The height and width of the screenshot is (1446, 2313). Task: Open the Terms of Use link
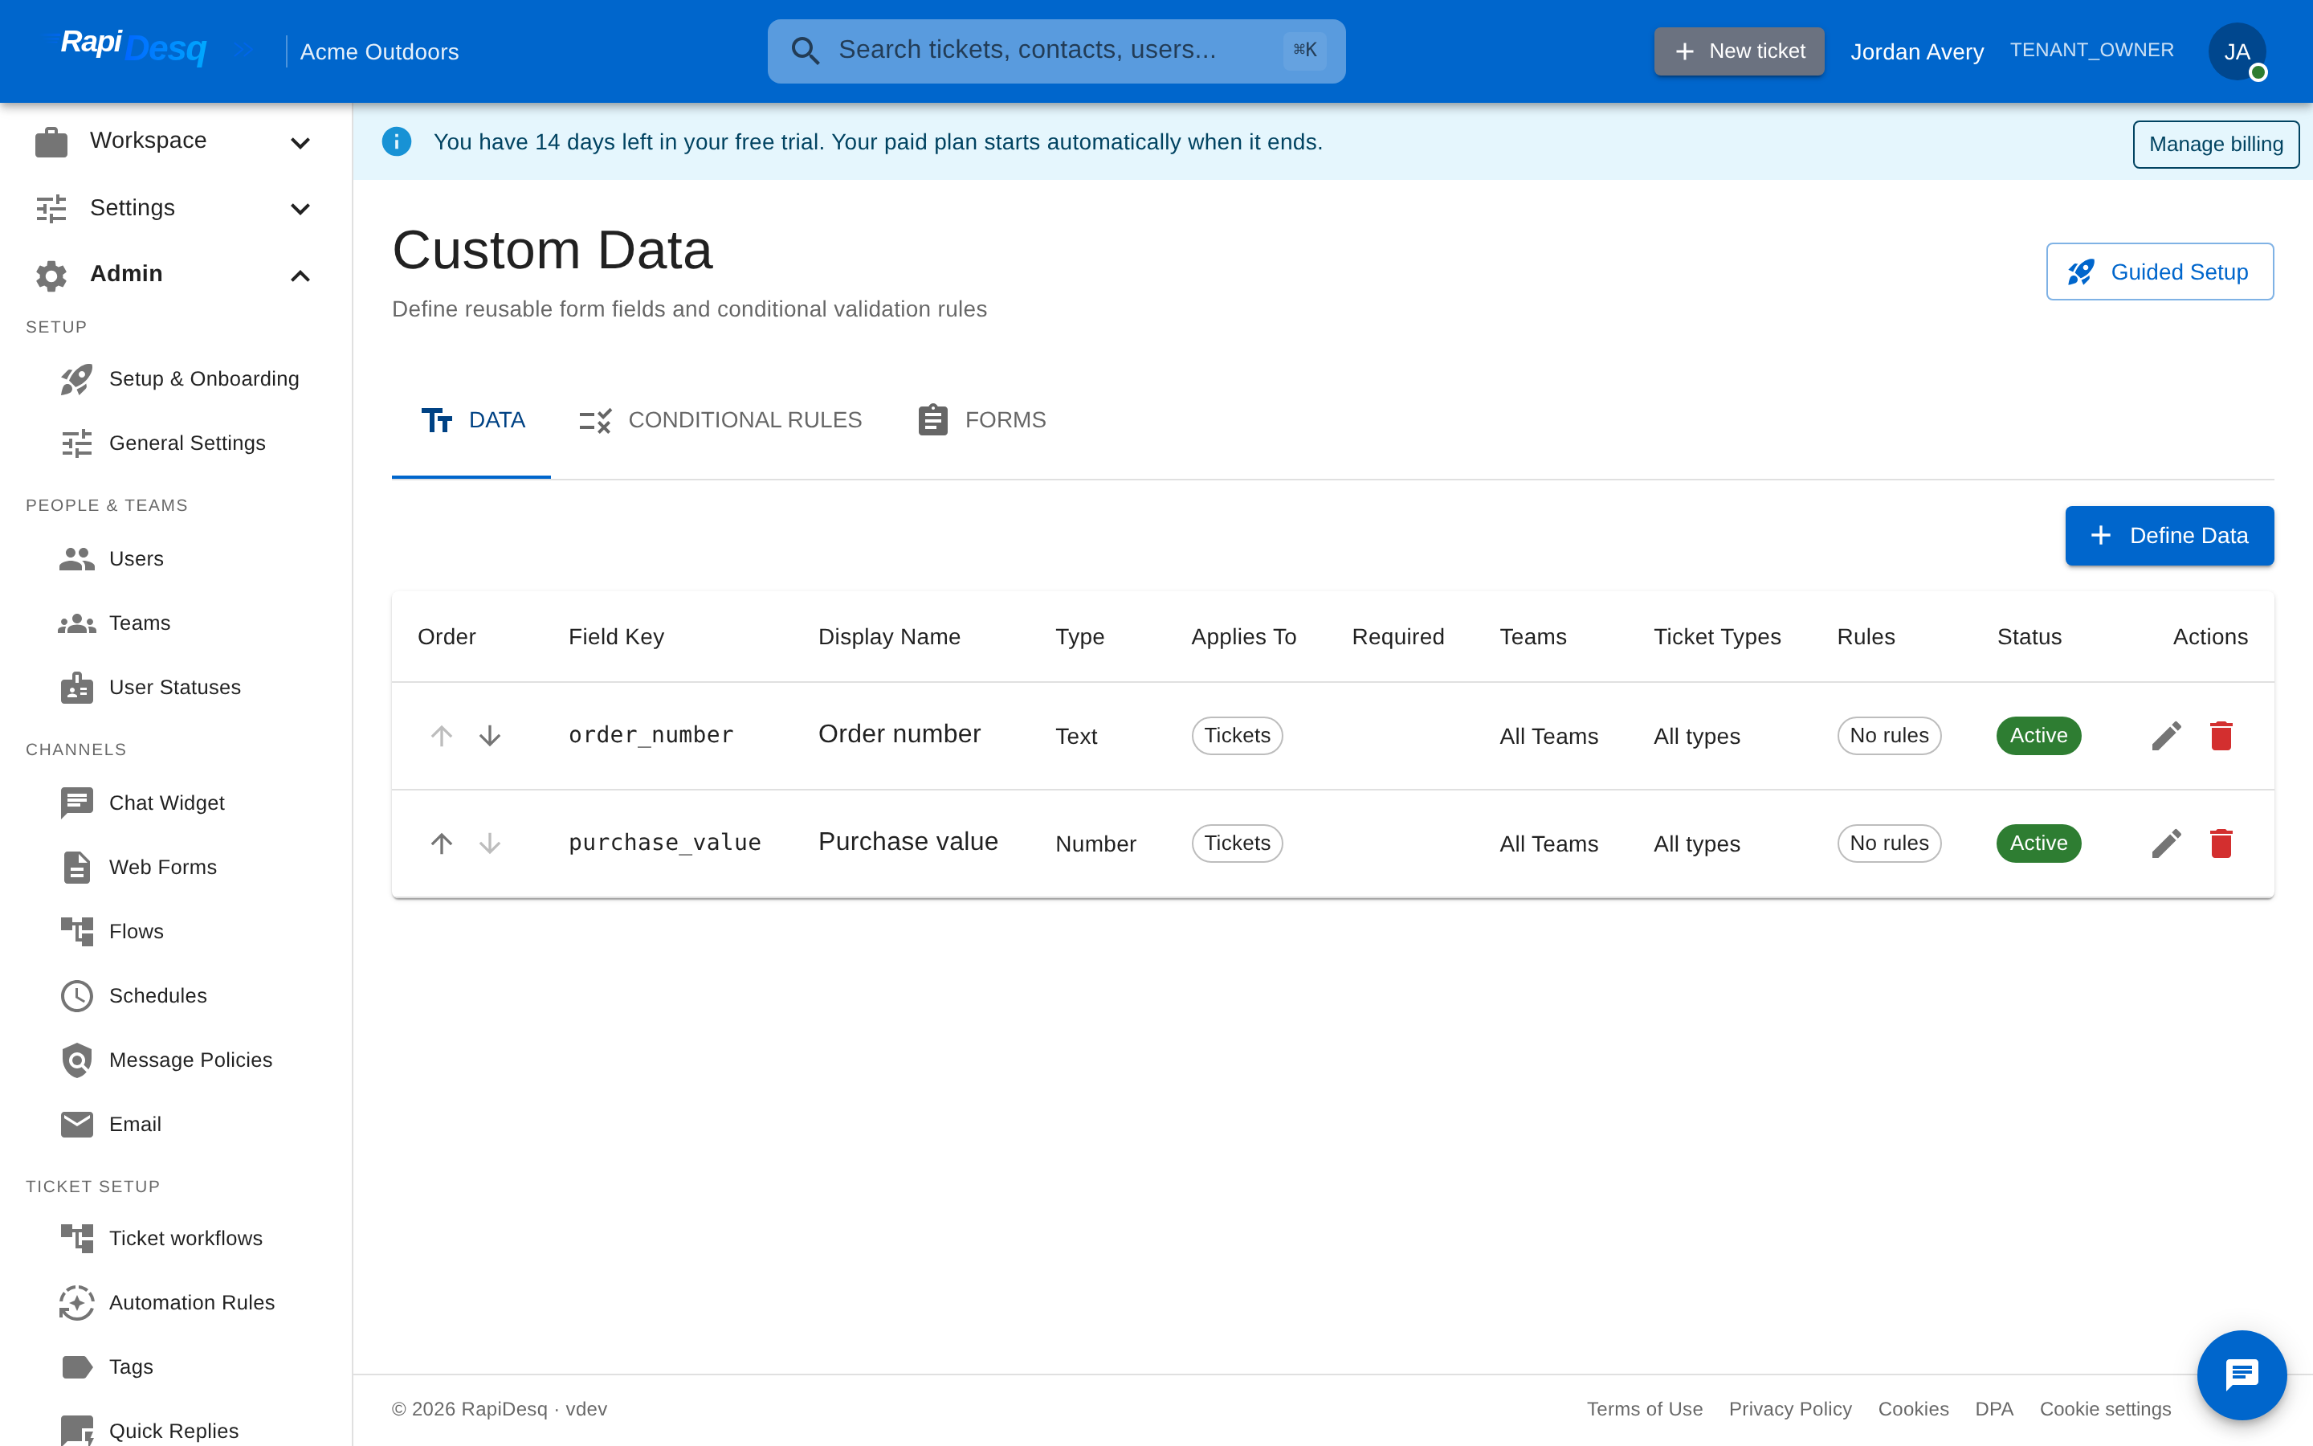pyautogui.click(x=1644, y=1409)
